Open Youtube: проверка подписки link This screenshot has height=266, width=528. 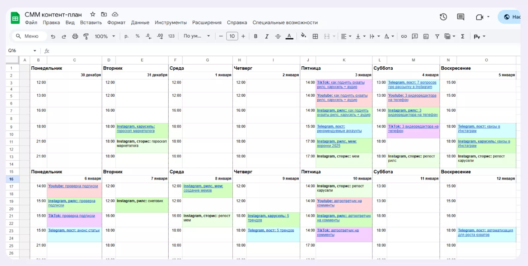73,186
